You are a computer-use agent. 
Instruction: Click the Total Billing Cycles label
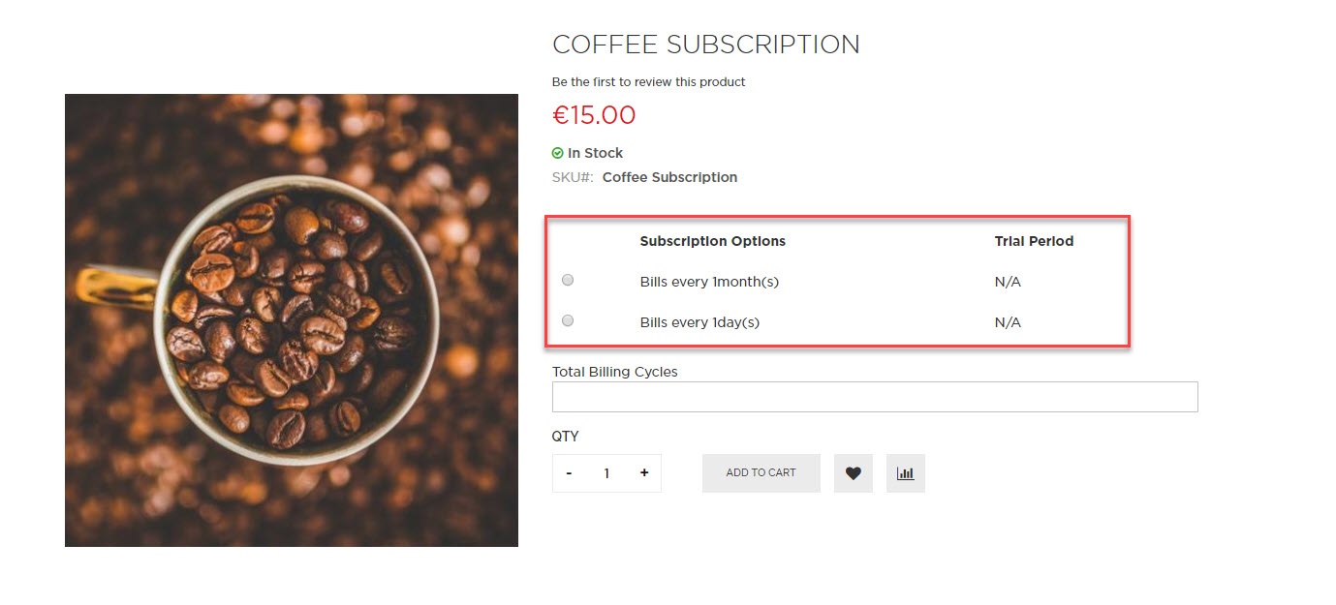[614, 372]
